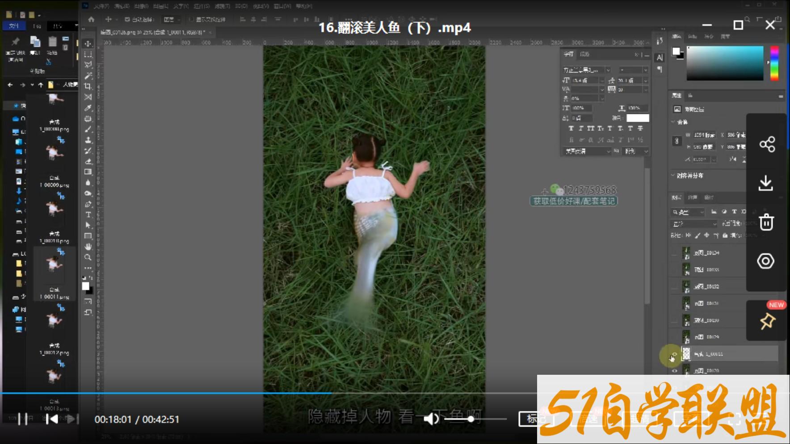Open the leading value dropdown
The image size is (790, 444).
point(645,80)
